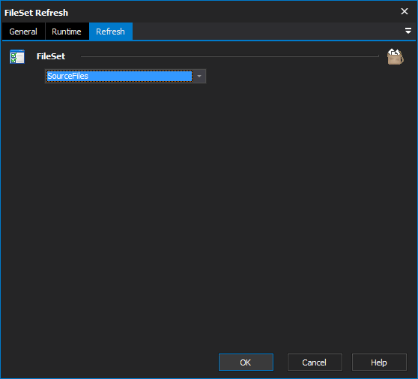Click into the SourceFiles text field
418x379 pixels.
119,77
